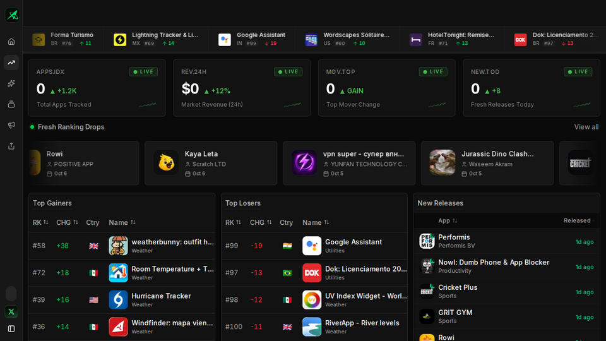
Task: Click LIVE badge on APPS.IDX card
Action: click(143, 72)
